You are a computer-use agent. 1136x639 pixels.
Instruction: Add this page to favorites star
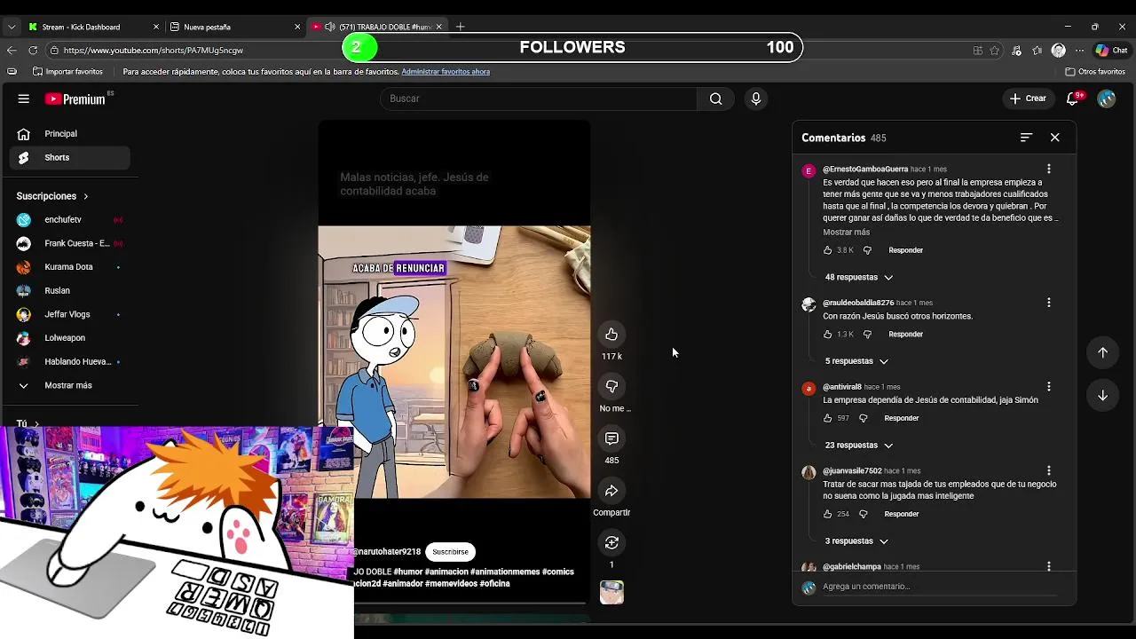995,51
